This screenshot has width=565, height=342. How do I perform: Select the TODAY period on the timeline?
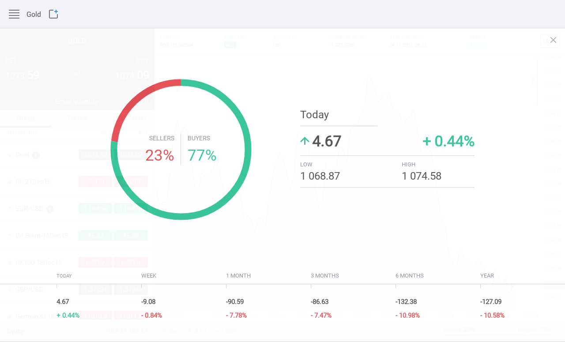(64, 276)
